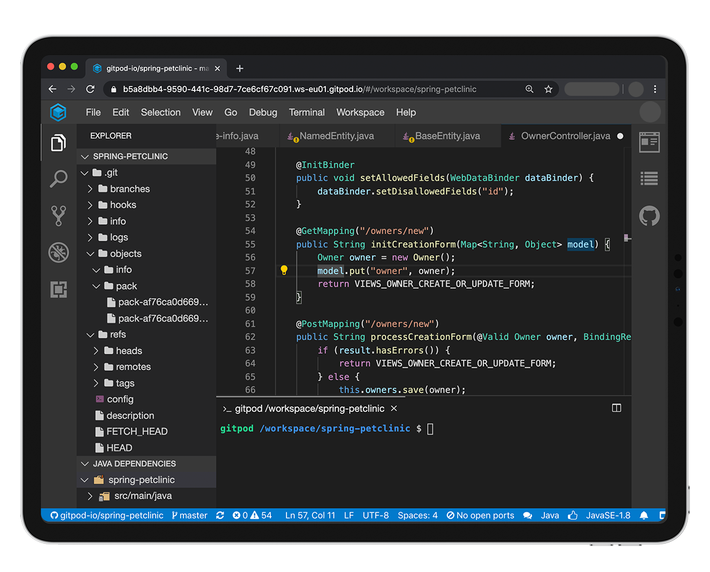Collapse the pack folder
The height and width of the screenshot is (572, 710).
(x=96, y=286)
